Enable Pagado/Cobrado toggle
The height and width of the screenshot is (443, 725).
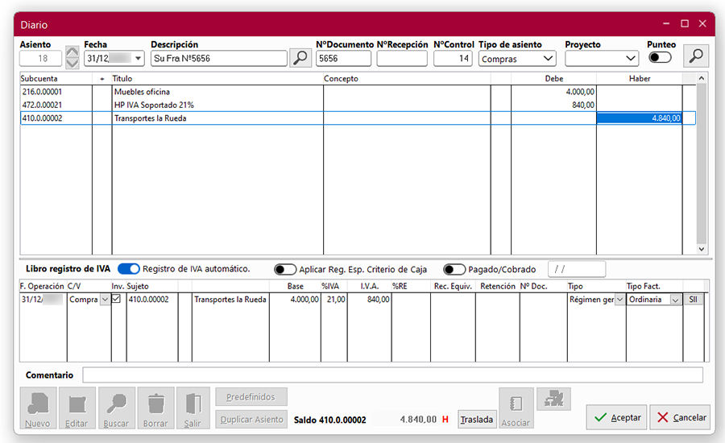(x=454, y=270)
